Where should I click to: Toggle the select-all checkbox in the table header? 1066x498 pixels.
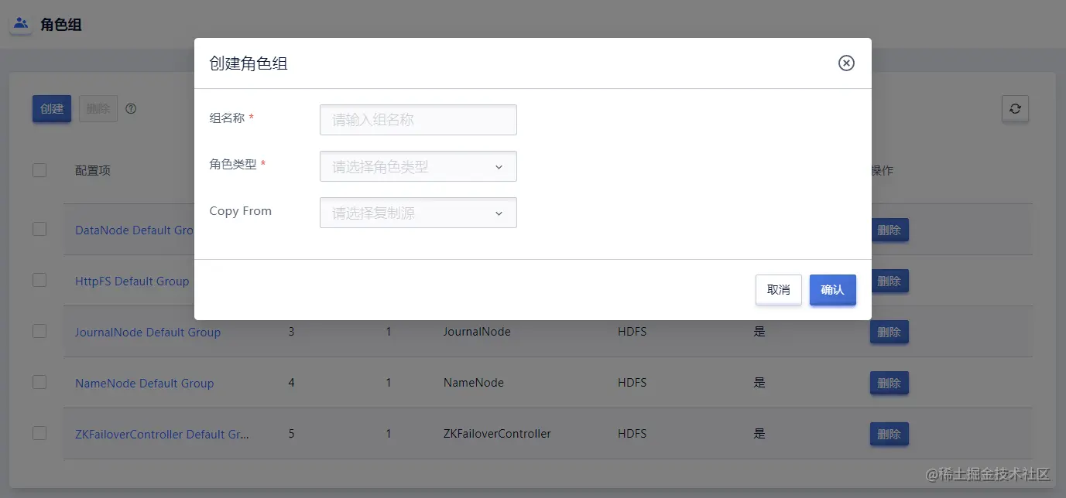[x=39, y=170]
